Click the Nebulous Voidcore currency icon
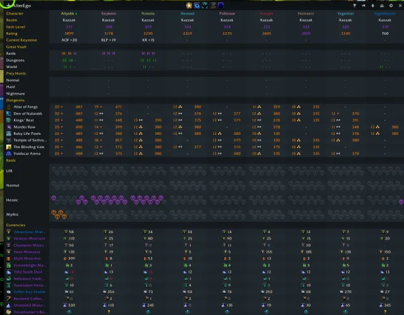This screenshot has width=404, height=315. [x=9, y=278]
